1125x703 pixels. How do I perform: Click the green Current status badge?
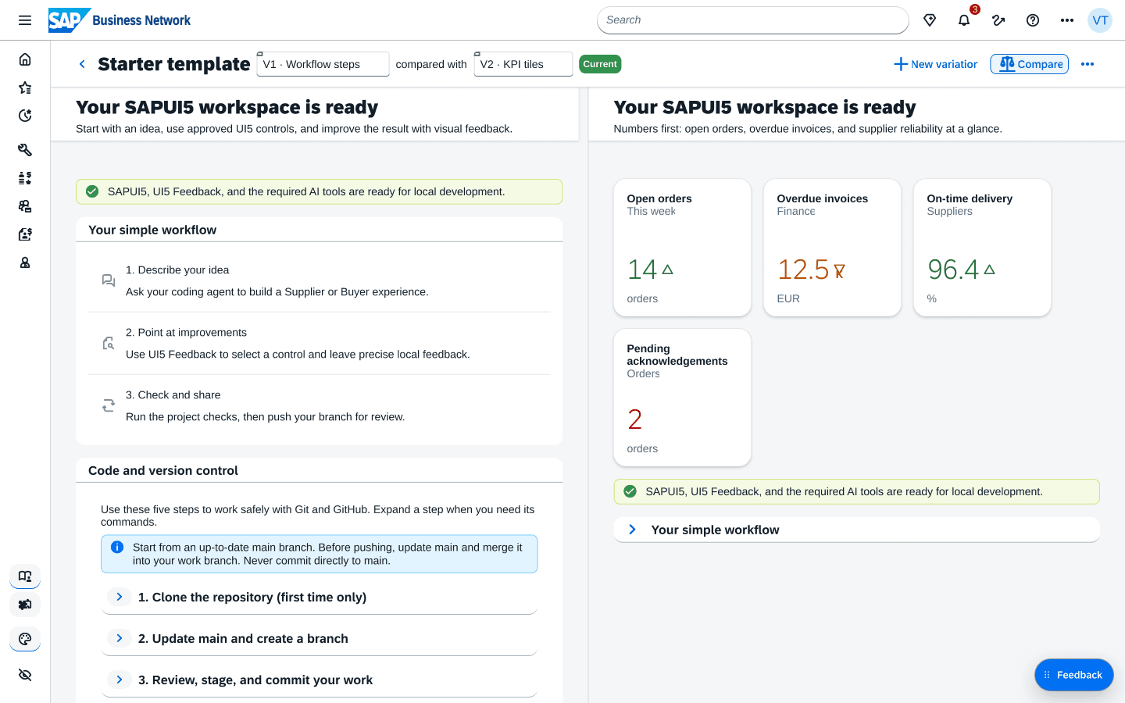click(600, 64)
